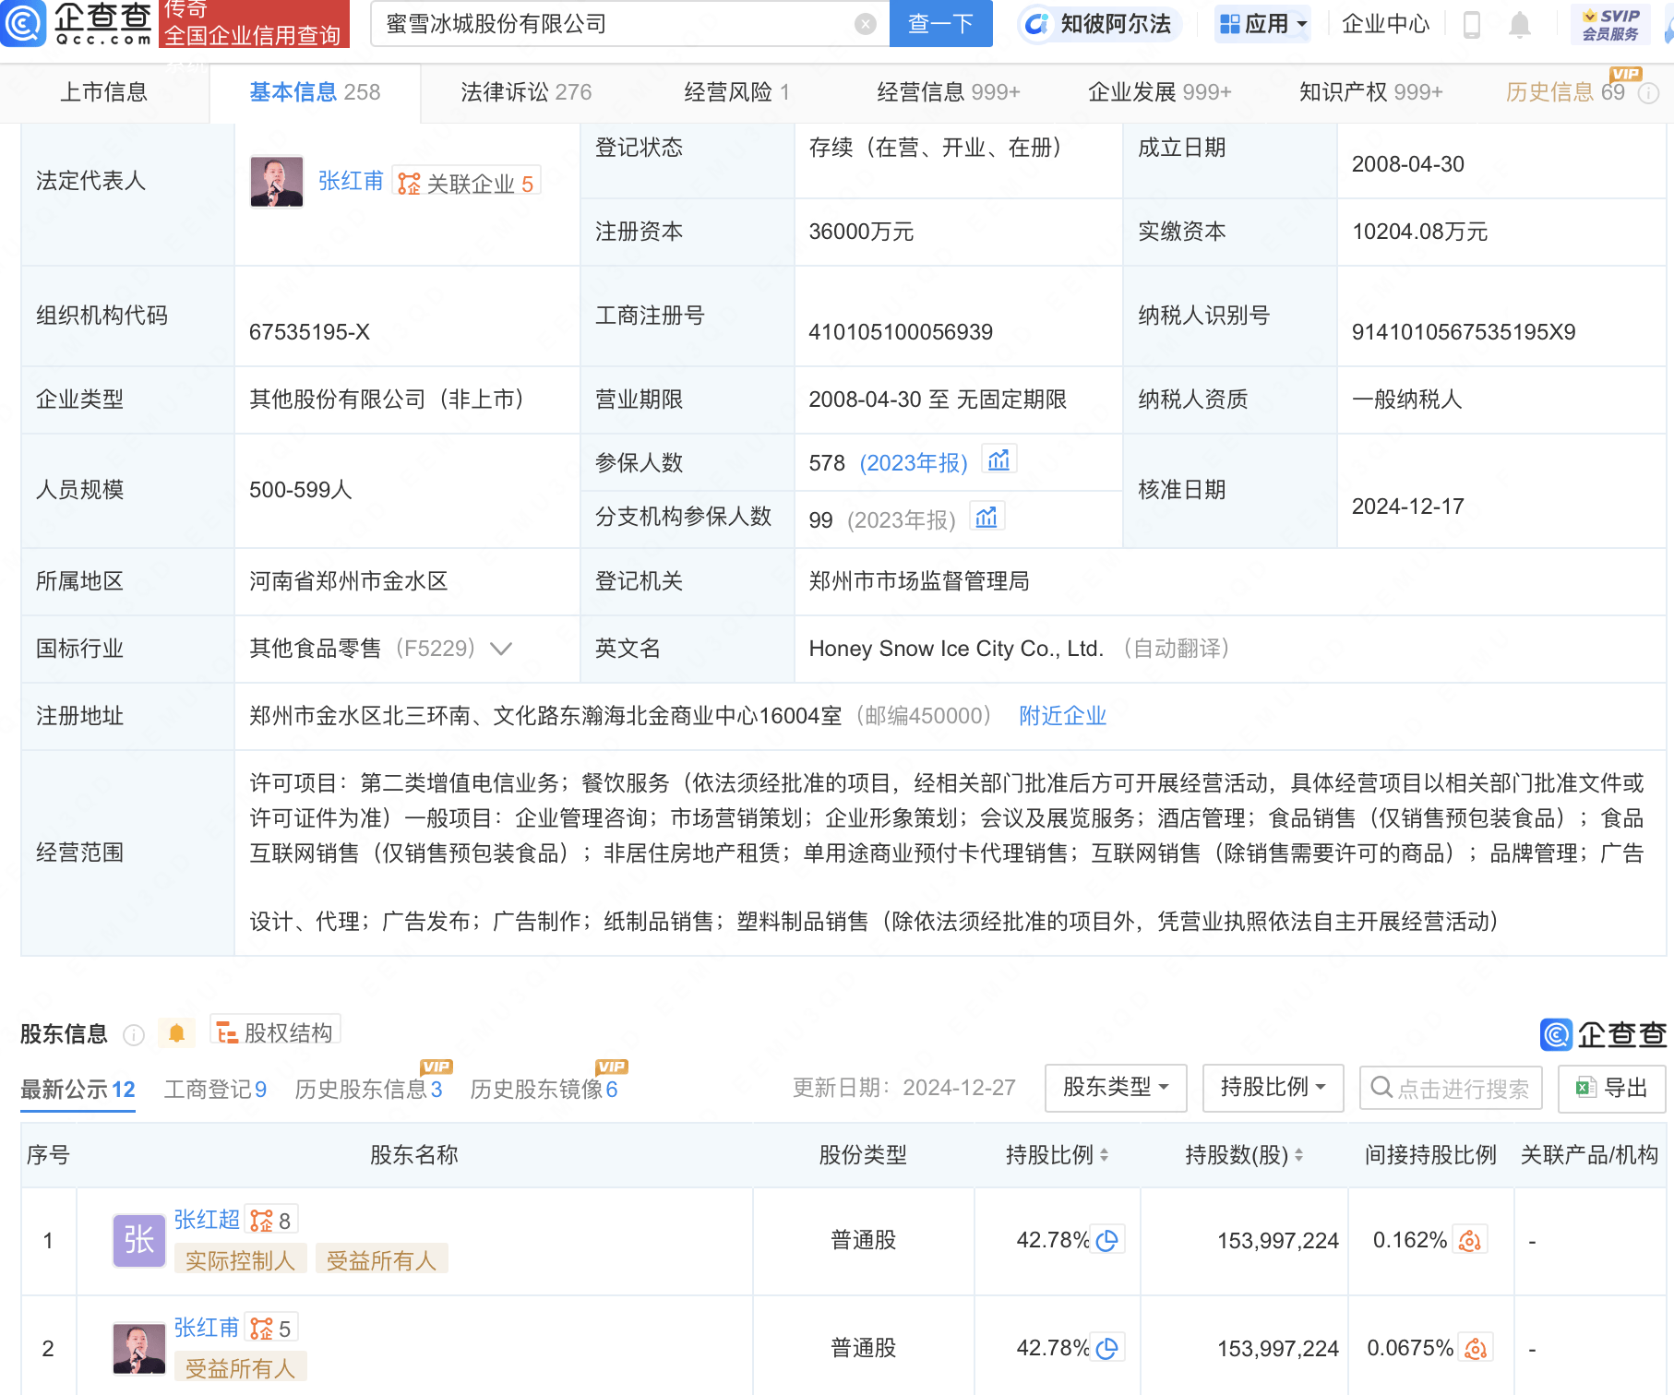Image resolution: width=1674 pixels, height=1395 pixels.
Task: Open related companies 5 of 张红甫 shareholder
Action: coord(271,1329)
